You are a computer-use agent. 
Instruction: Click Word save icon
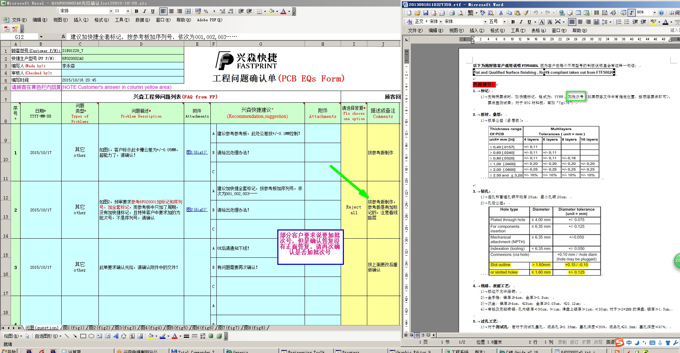click(425, 13)
